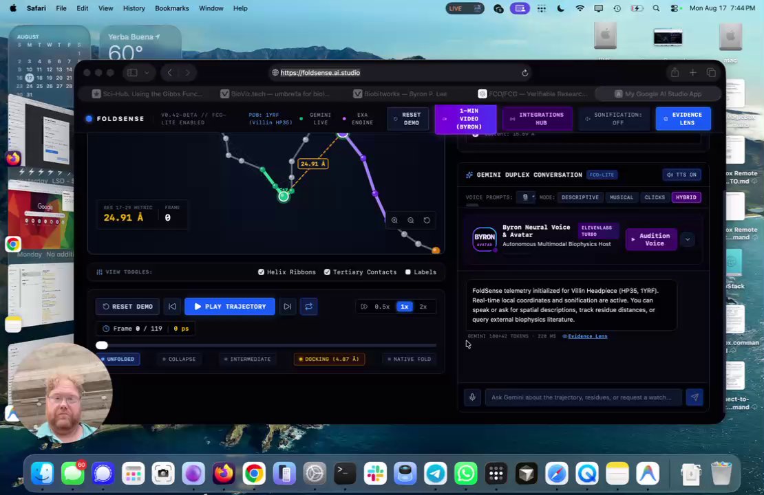Toggle Tertiary Contacts checkbox
Image resolution: width=764 pixels, height=495 pixels.
click(327, 272)
